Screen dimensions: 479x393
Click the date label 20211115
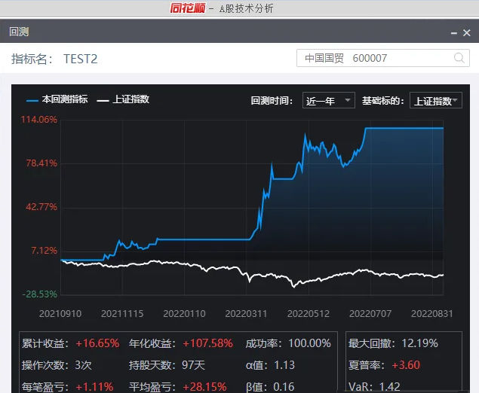tap(122, 314)
